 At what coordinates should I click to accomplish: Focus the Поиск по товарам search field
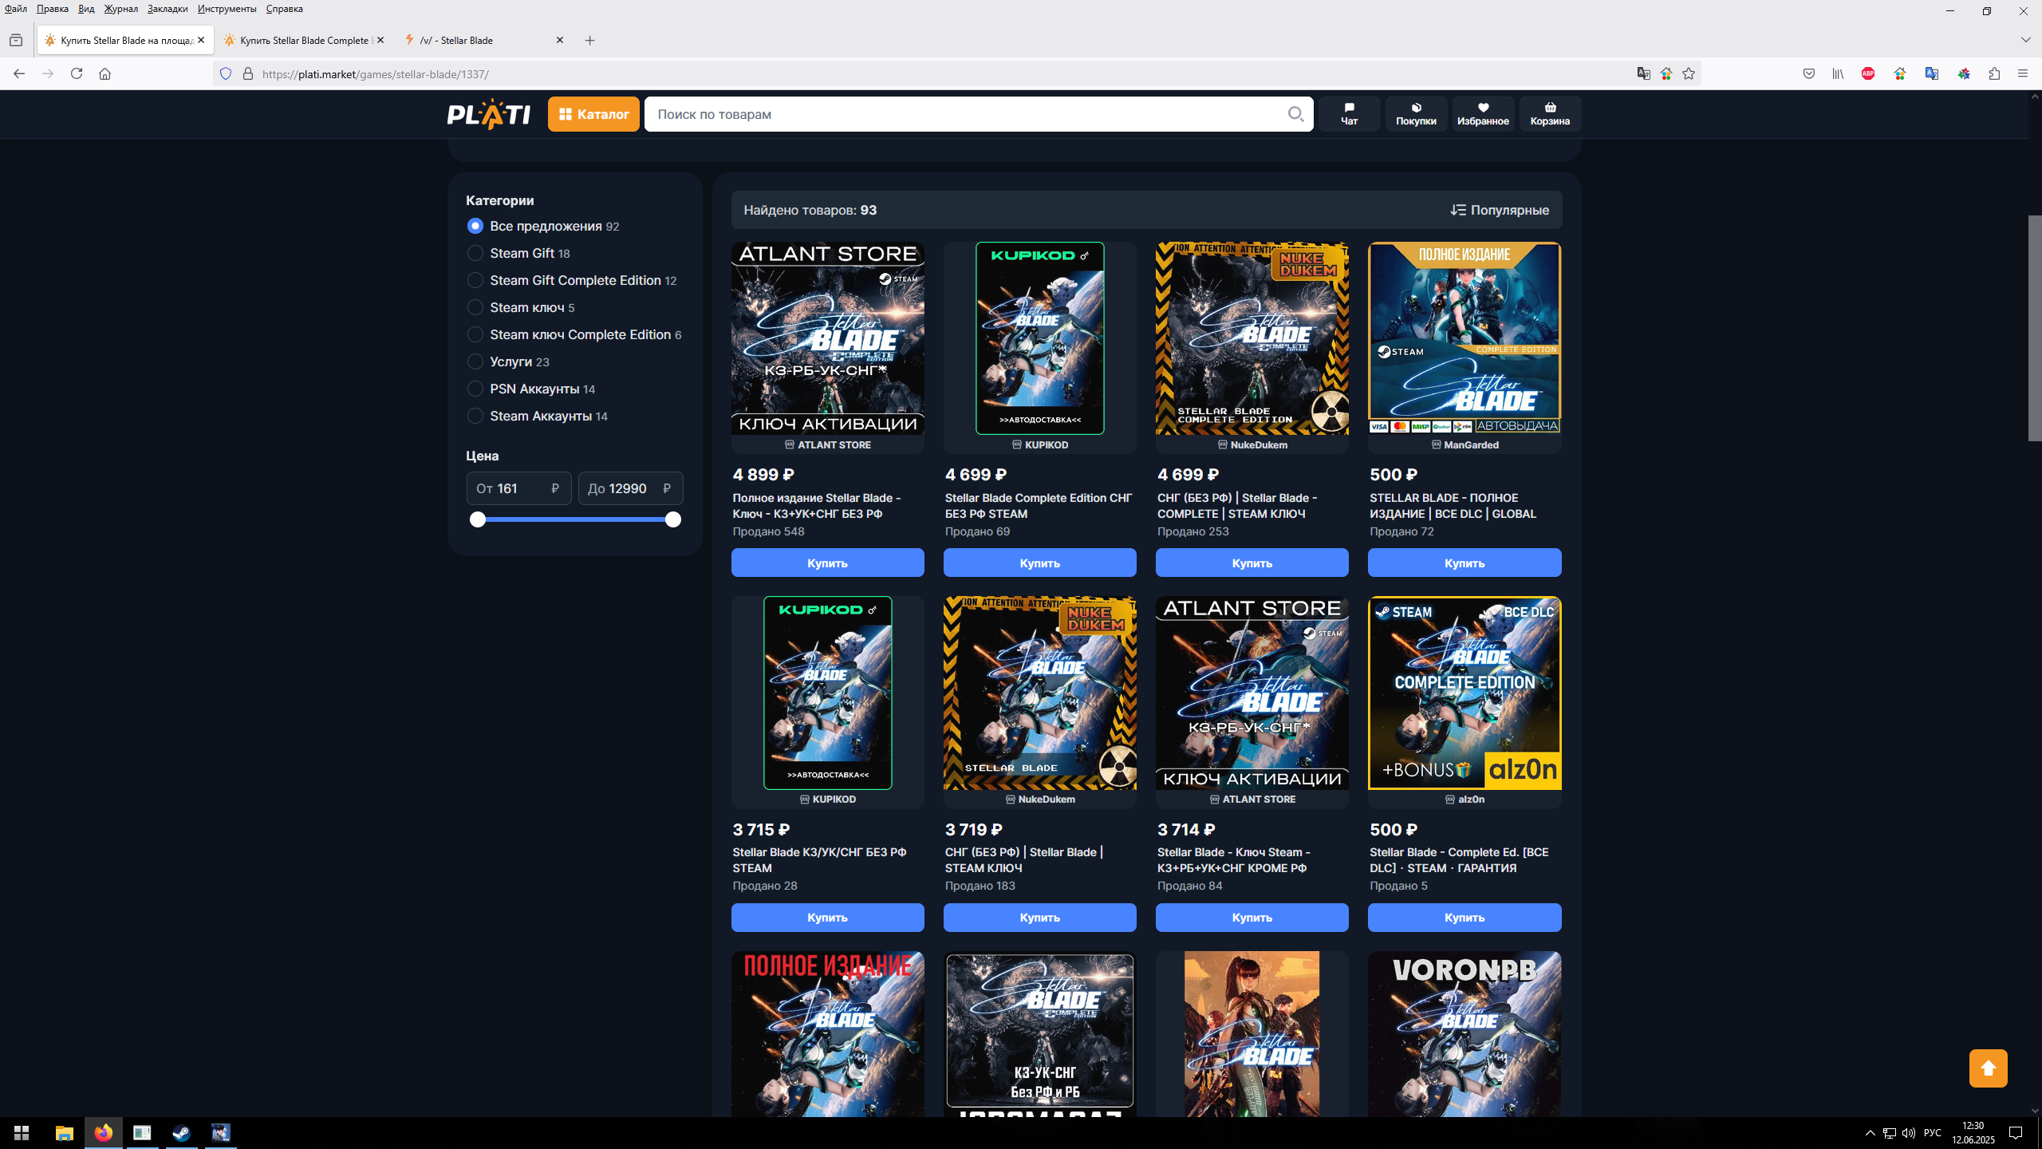coord(965,114)
